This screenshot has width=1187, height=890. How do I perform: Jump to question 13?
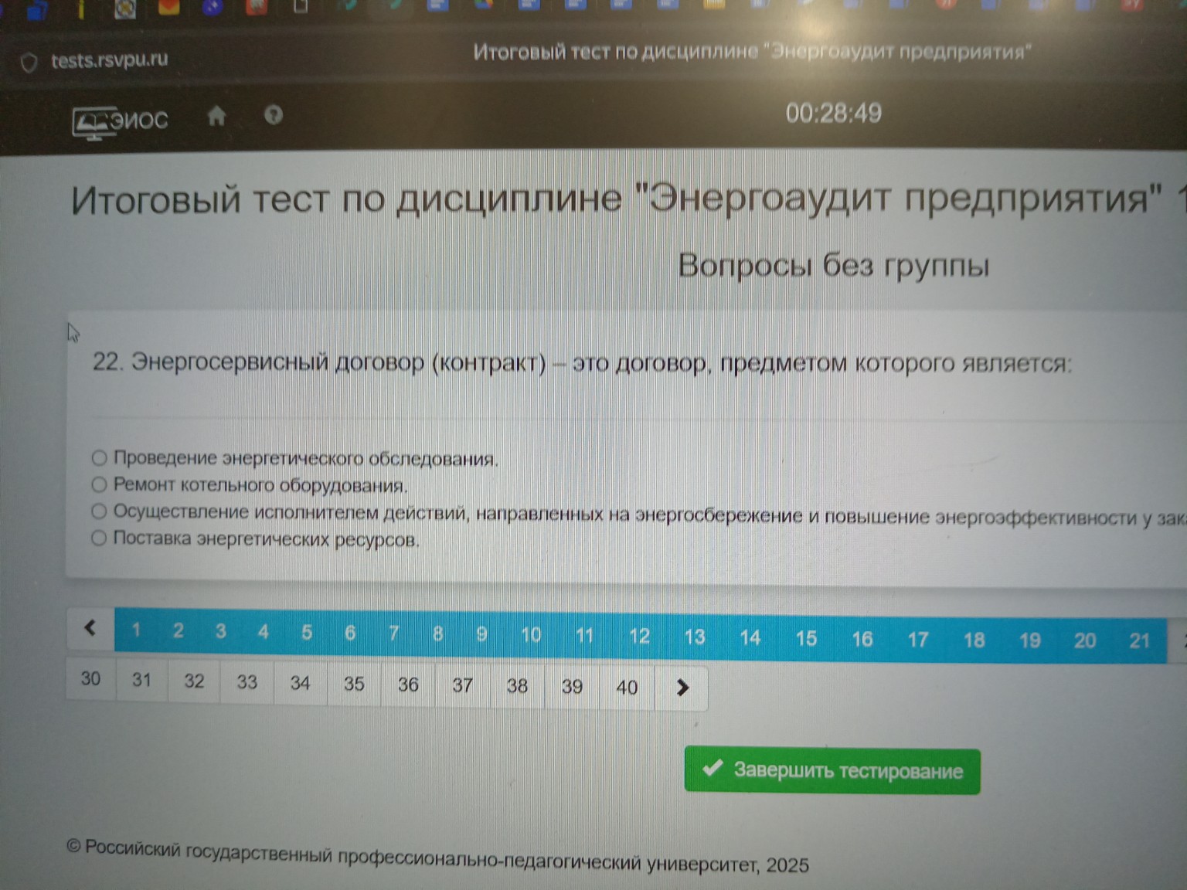click(695, 636)
